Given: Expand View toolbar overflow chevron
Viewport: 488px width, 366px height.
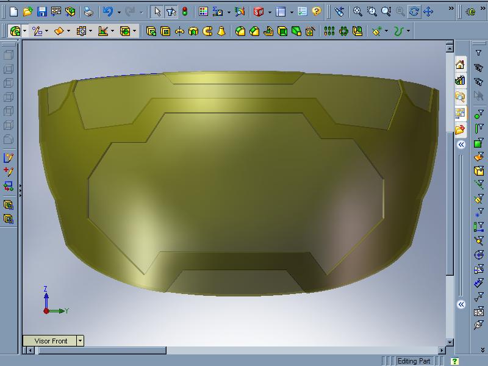Looking at the screenshot, I should 451,8.
